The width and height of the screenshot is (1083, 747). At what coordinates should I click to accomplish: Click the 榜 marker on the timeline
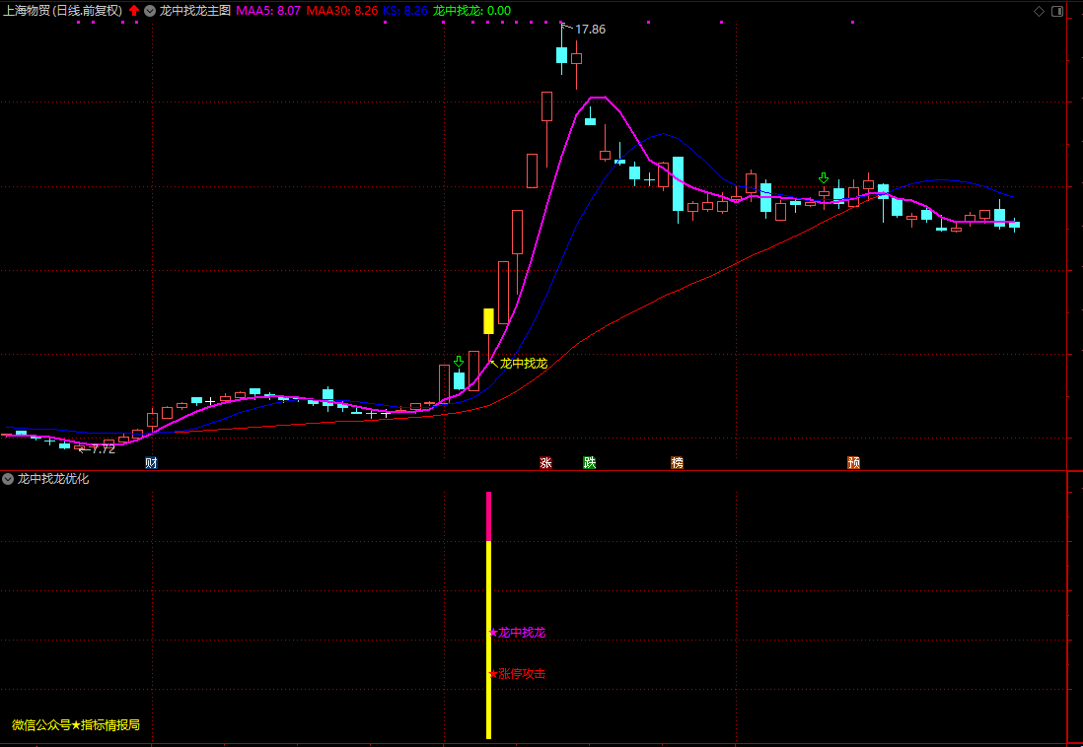click(x=677, y=462)
